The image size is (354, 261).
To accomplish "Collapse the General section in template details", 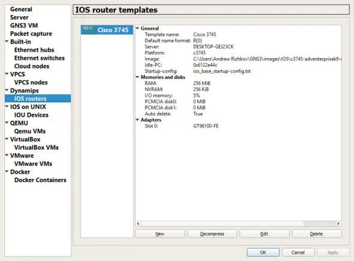I will 137,28.
